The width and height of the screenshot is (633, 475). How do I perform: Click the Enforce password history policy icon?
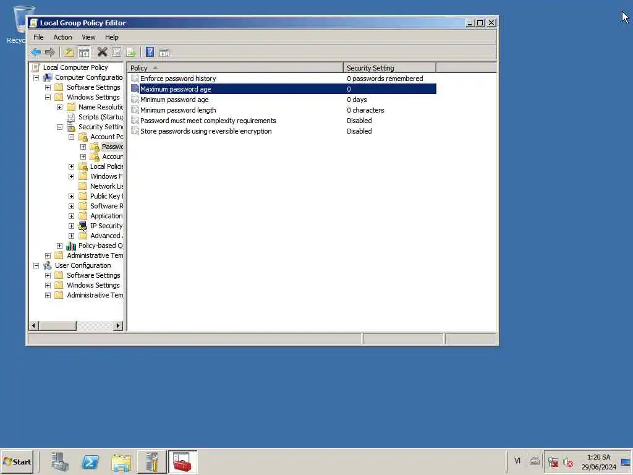coord(135,79)
